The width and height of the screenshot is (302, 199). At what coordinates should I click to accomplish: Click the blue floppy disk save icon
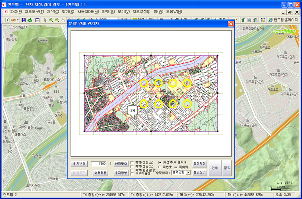click(24, 20)
